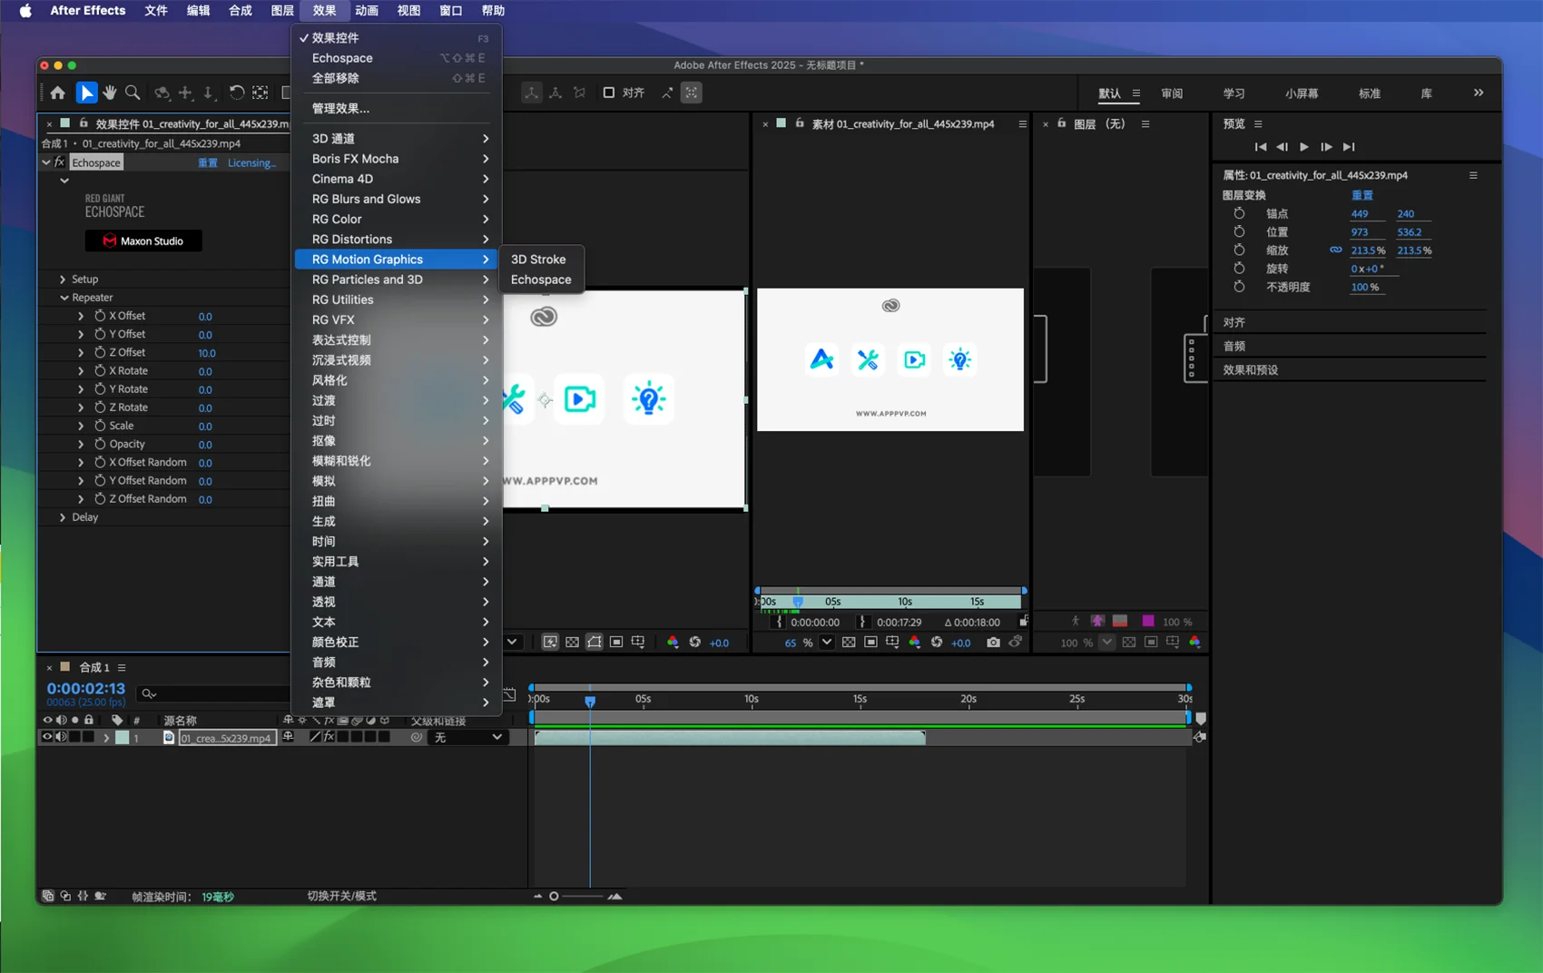Viewport: 1543px width, 973px height.
Task: Click reset exposure icon in composition viewer
Action: [x=695, y=642]
